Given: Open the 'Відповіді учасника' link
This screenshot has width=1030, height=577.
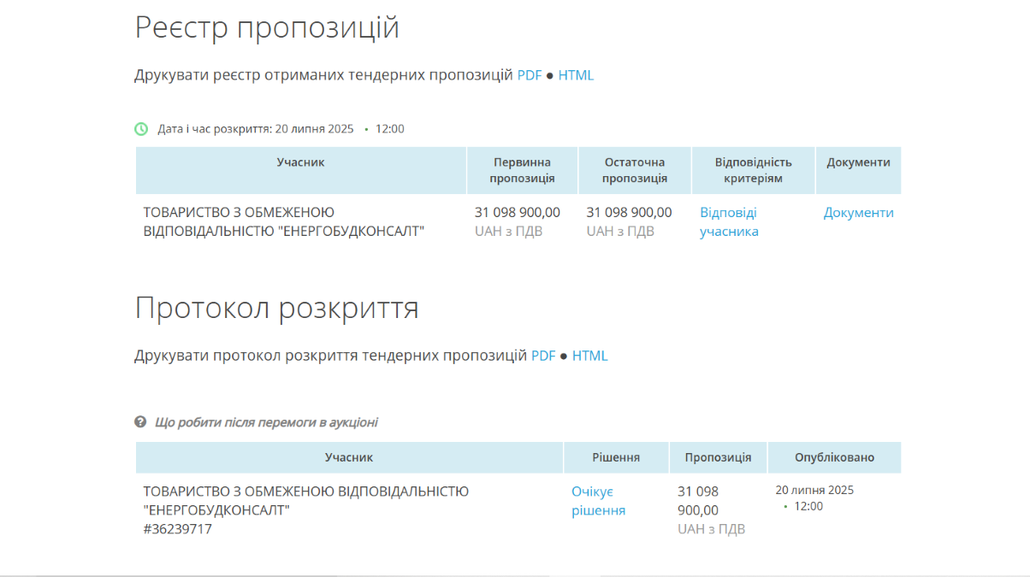Looking at the screenshot, I should (729, 221).
